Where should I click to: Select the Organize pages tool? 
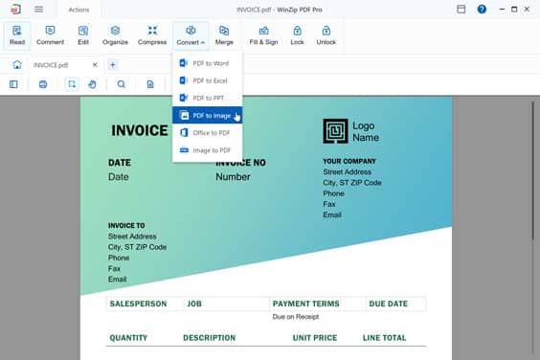click(115, 35)
